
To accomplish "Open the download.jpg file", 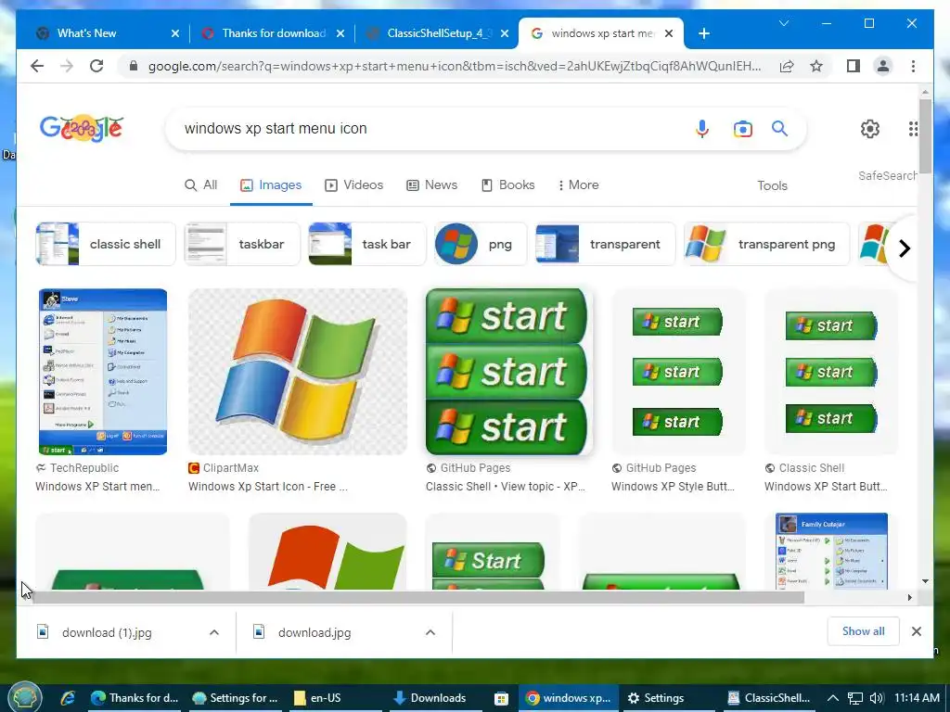I will point(314,632).
